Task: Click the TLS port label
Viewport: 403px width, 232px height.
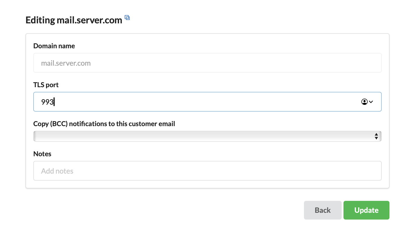Action: click(46, 85)
